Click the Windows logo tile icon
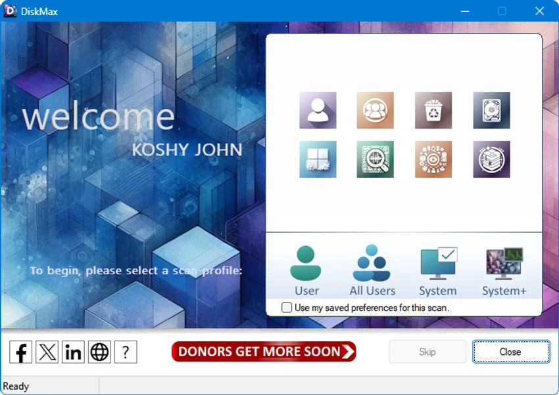 318,159
